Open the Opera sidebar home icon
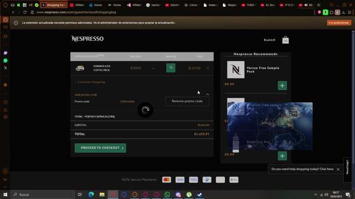Viewport: 355px width, 199px height. 6,20
